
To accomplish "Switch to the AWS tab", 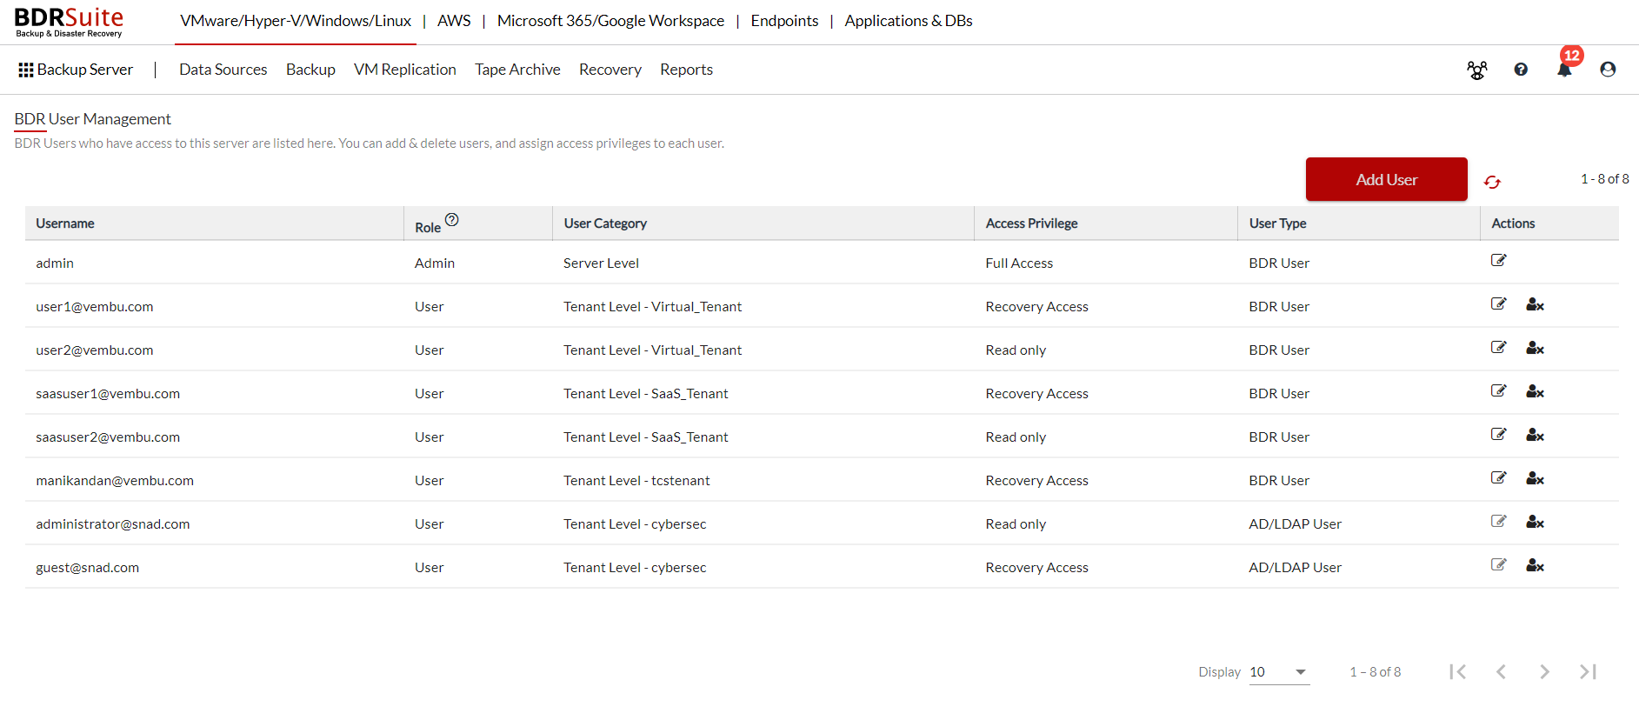I will click(x=454, y=21).
